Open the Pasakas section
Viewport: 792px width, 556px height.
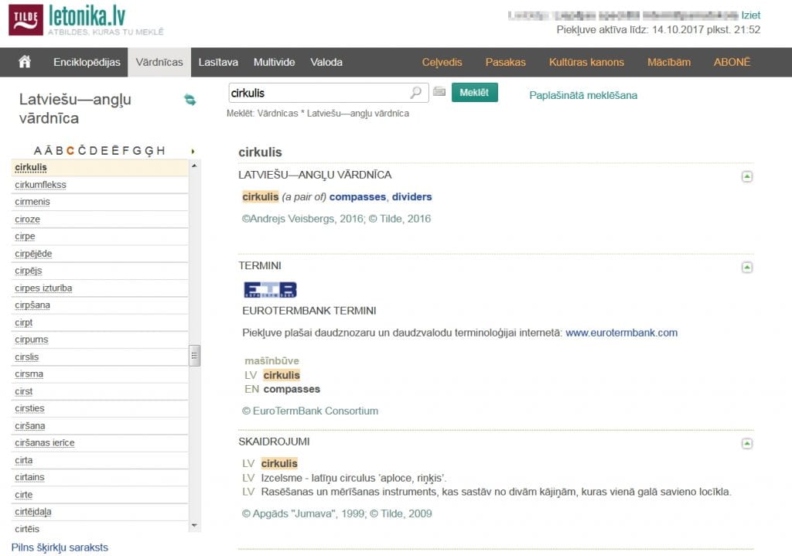point(506,62)
